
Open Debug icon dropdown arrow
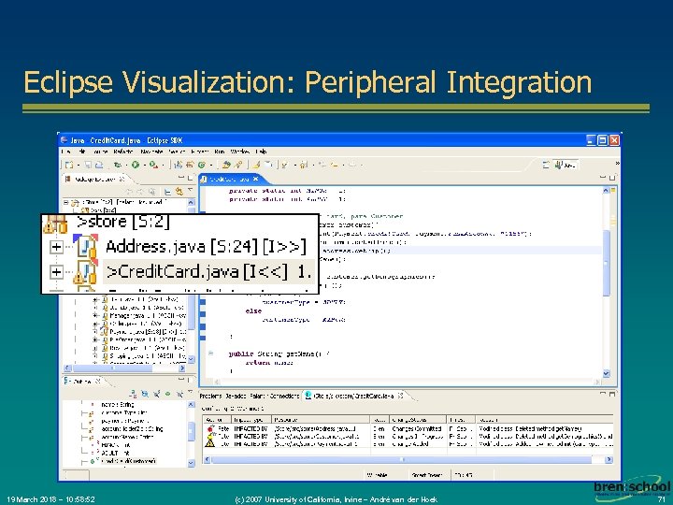tap(126, 166)
